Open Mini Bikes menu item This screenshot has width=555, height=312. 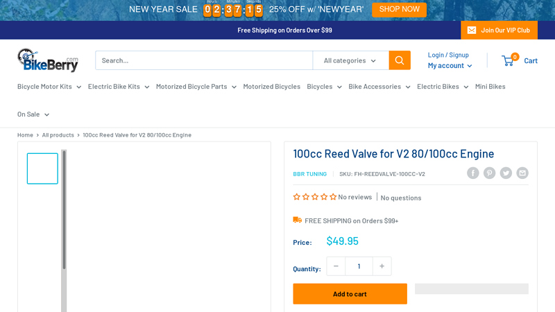coord(490,86)
